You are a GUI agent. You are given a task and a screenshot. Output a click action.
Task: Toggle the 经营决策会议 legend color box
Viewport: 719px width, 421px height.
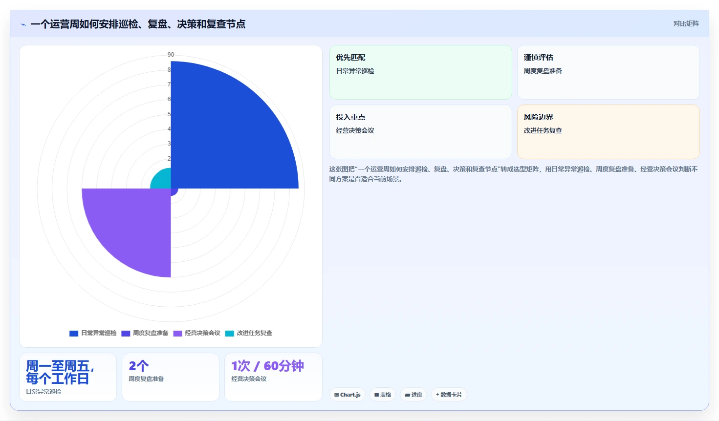click(177, 334)
